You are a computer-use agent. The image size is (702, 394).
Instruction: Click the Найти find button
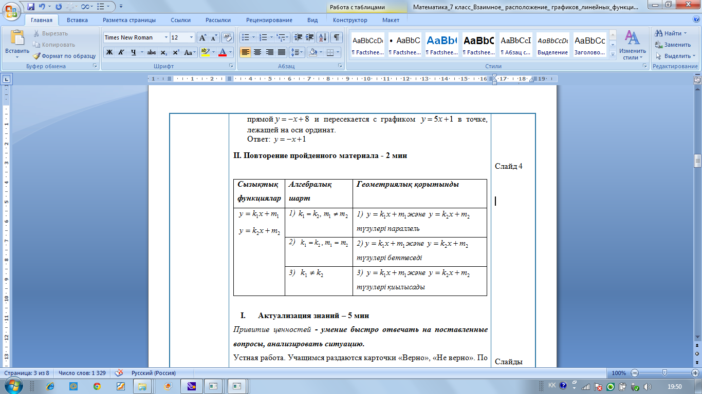coord(671,33)
